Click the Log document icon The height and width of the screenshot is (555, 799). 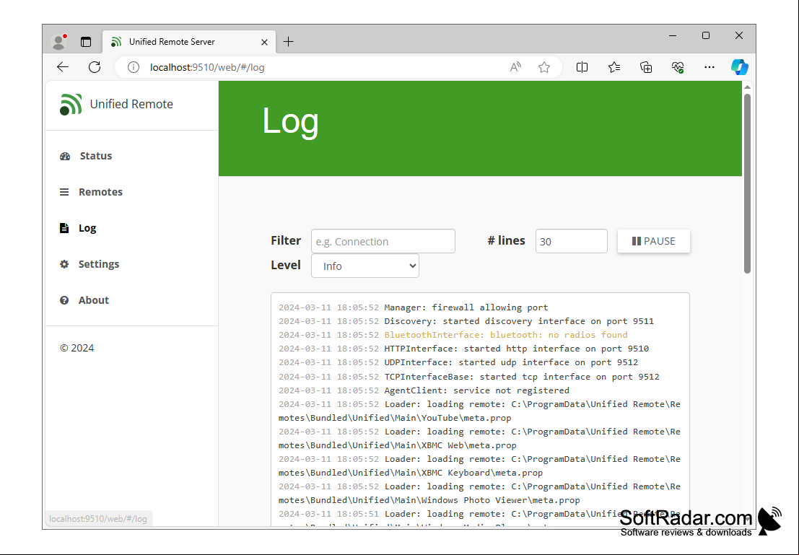click(64, 228)
